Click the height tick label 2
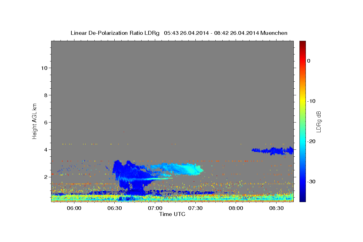The width and height of the screenshot is (363, 242). 46,177
